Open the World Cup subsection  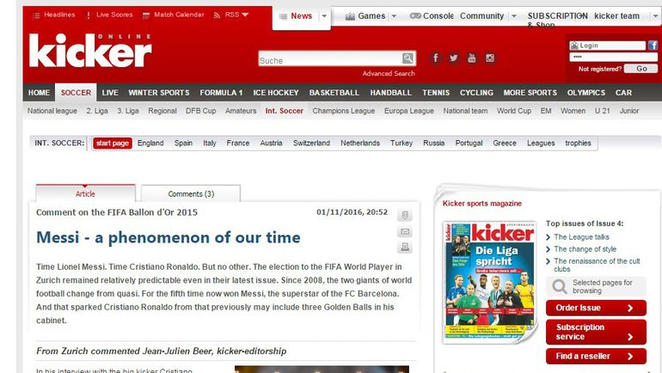click(514, 111)
